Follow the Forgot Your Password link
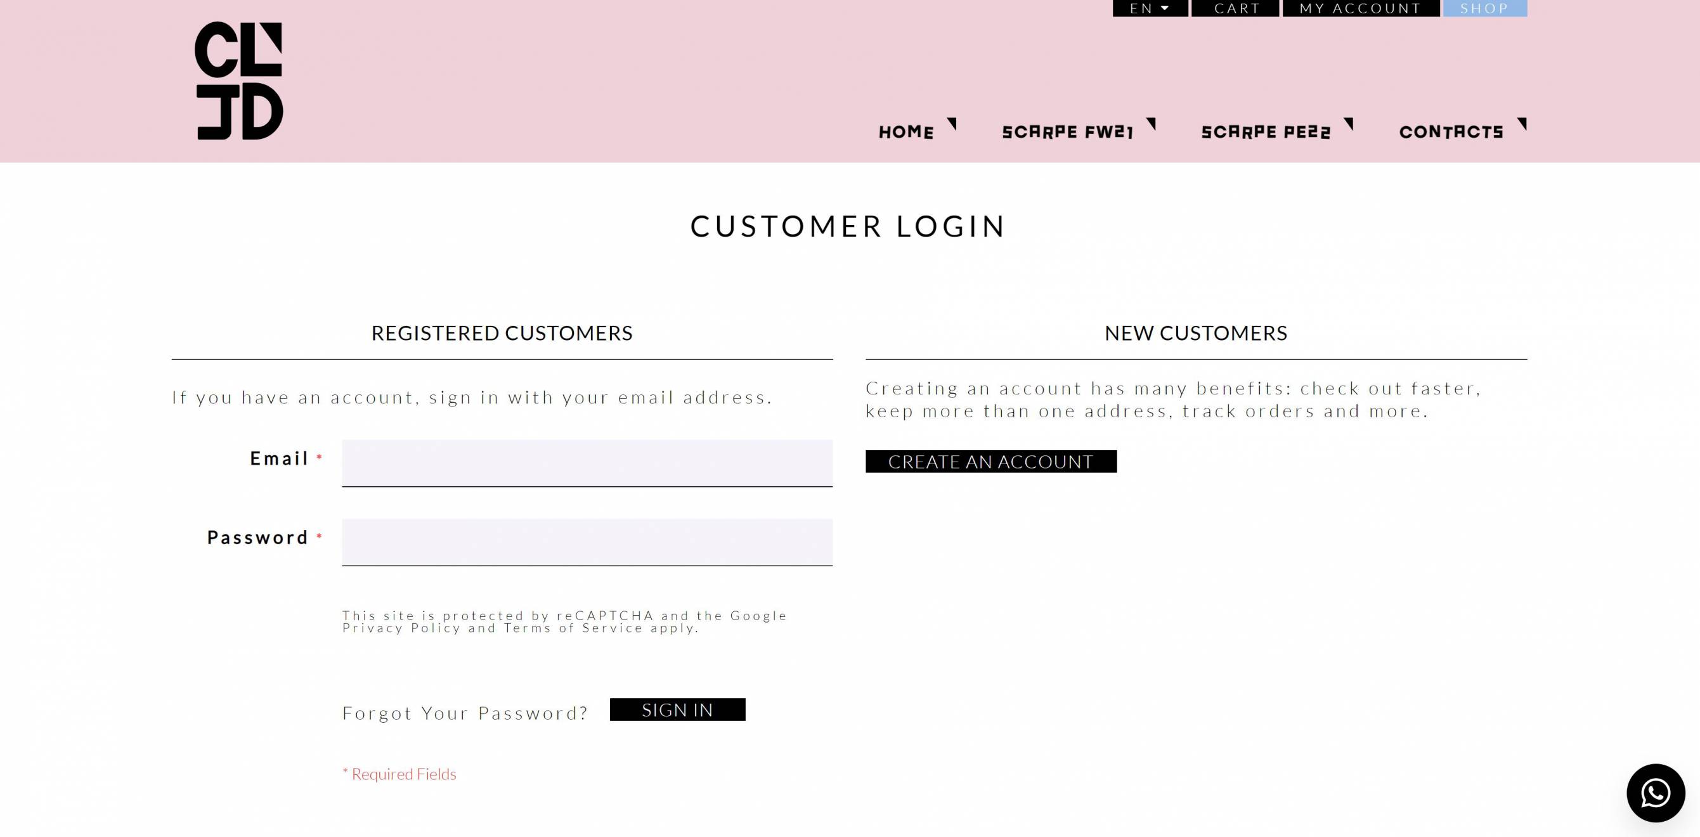 [x=465, y=713]
